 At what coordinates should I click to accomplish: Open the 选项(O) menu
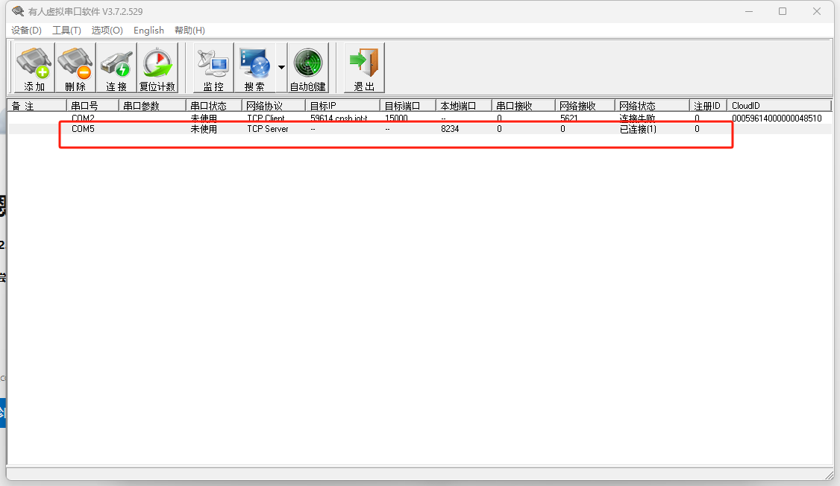click(107, 31)
